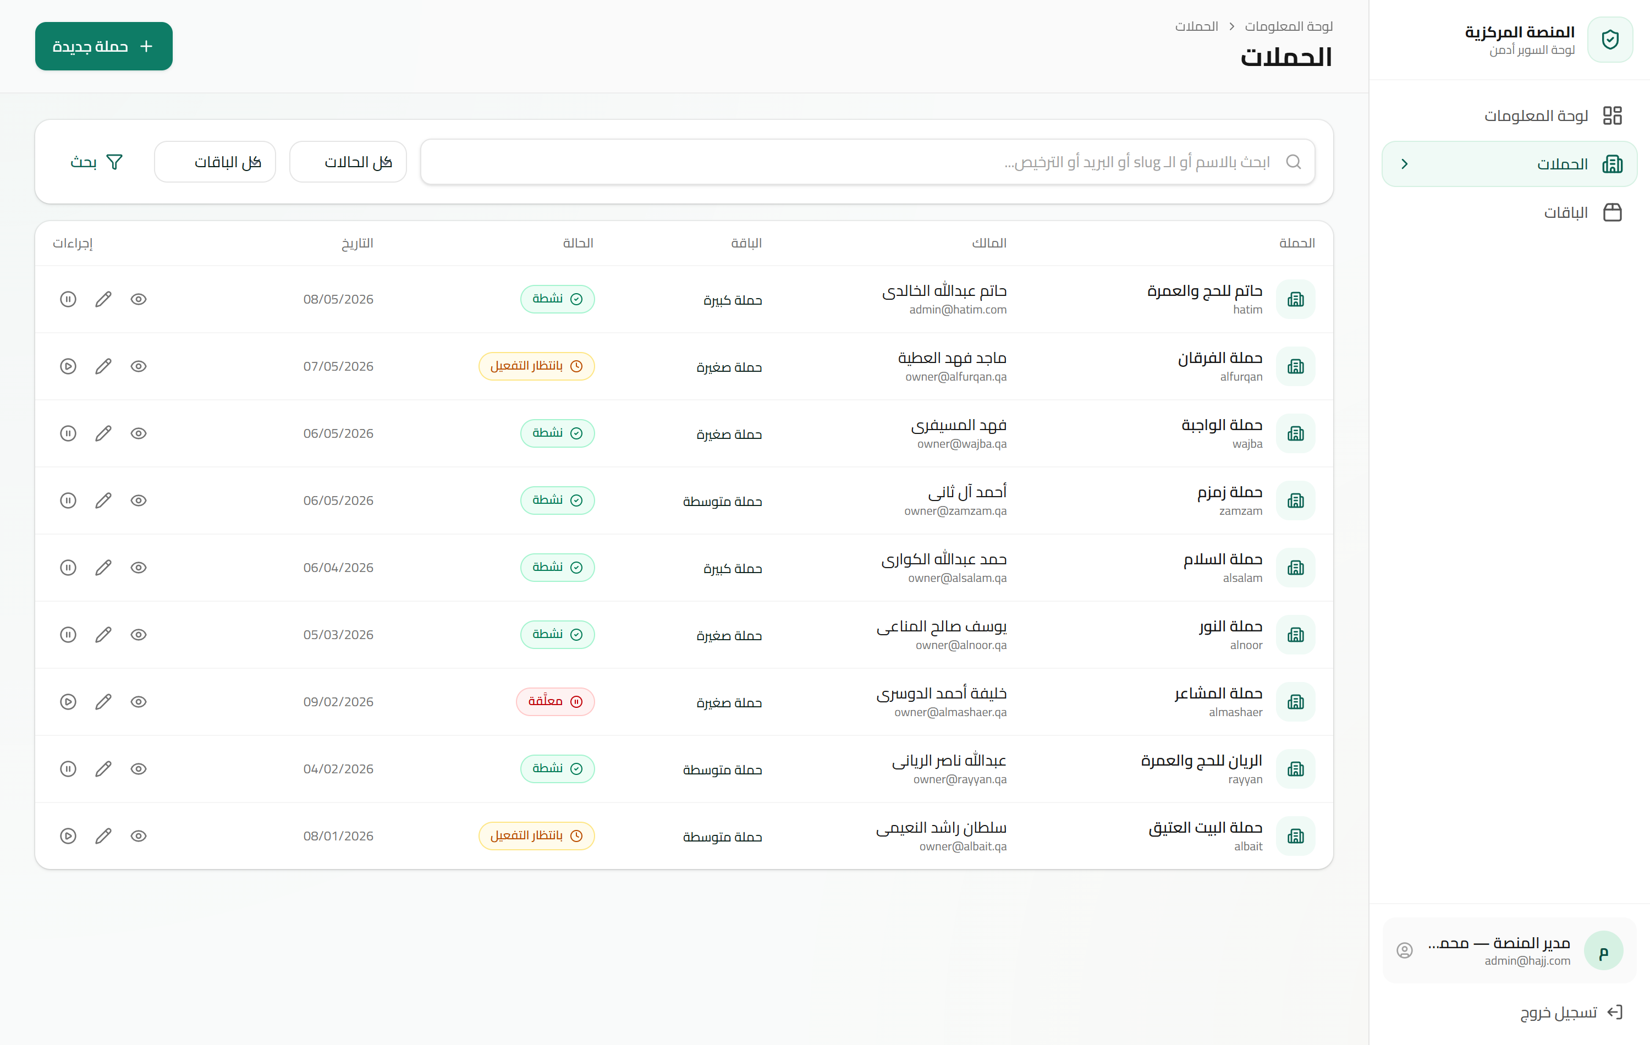
Task: Open the admin@hajj.com user profile card
Action: tap(1510, 951)
